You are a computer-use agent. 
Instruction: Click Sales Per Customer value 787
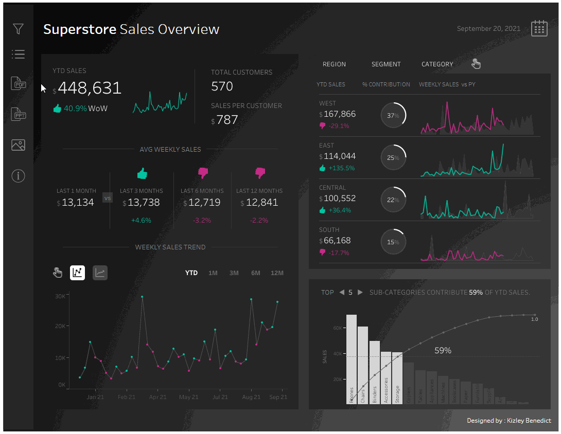pyautogui.click(x=227, y=120)
